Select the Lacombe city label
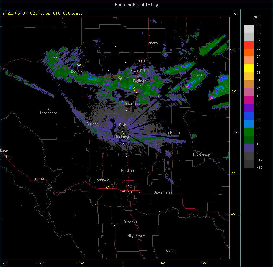Image resolution: width=273 pixels, height=267 pixels. coord(143,61)
